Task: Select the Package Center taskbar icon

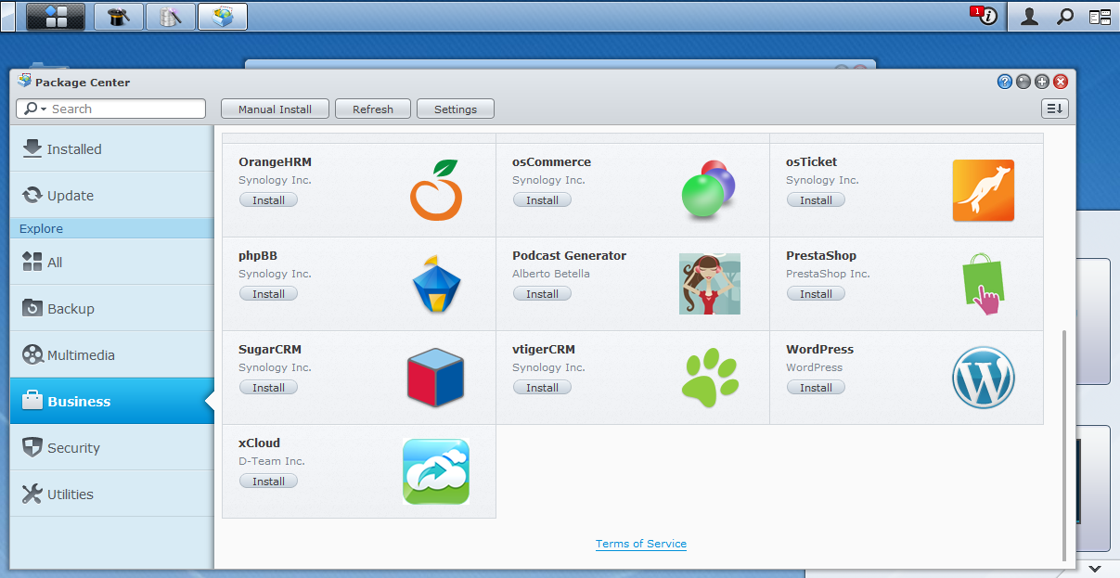Action: pyautogui.click(x=223, y=17)
